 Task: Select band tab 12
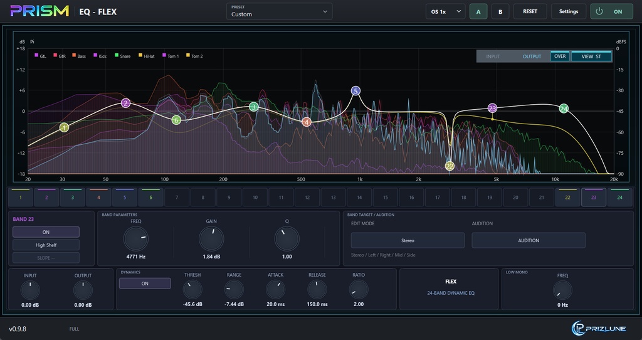coord(307,198)
